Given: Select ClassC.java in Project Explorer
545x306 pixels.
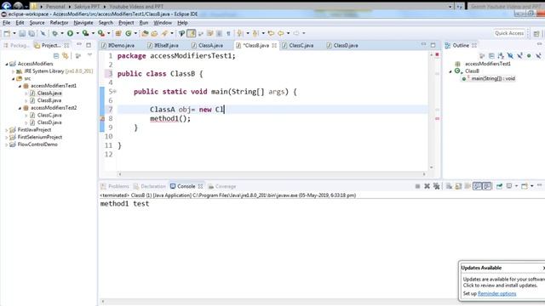Looking at the screenshot, I should click(49, 116).
